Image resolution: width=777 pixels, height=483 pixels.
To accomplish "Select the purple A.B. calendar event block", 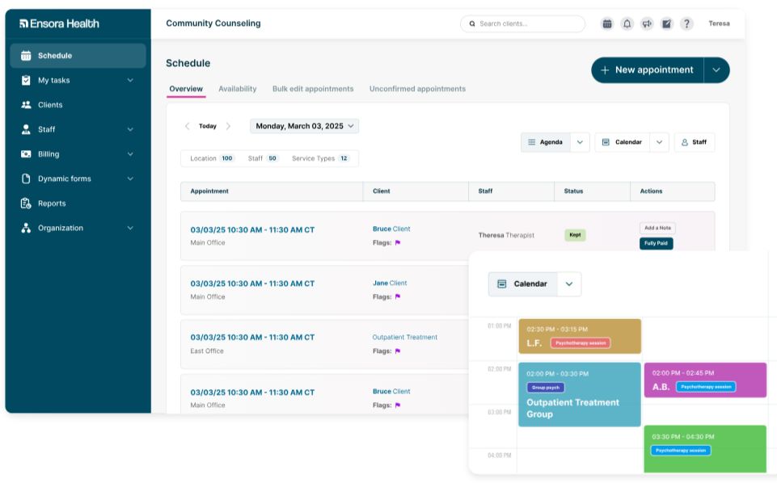I will click(705, 380).
